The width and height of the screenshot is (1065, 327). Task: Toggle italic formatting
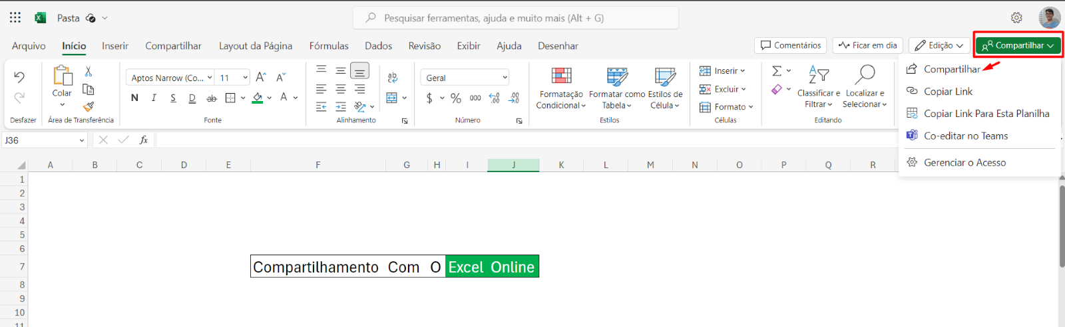point(154,98)
